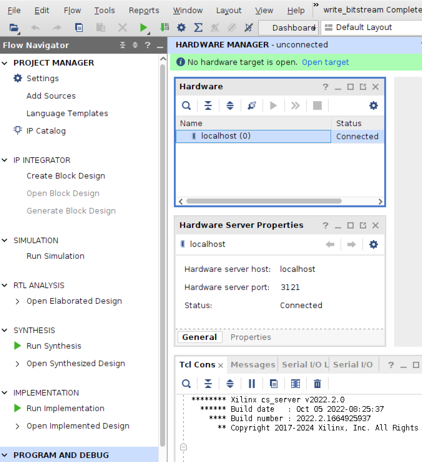Search in the Tcl Console
The width and height of the screenshot is (422, 462).
coord(186,384)
